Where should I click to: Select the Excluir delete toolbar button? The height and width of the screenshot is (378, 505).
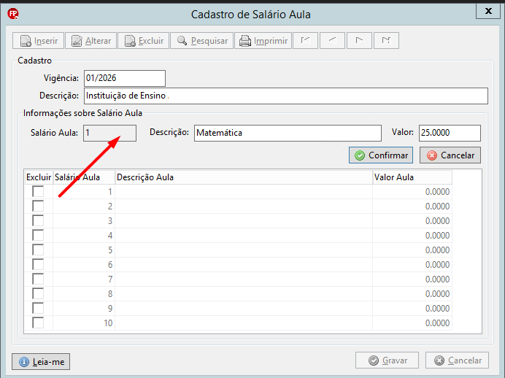tap(143, 41)
